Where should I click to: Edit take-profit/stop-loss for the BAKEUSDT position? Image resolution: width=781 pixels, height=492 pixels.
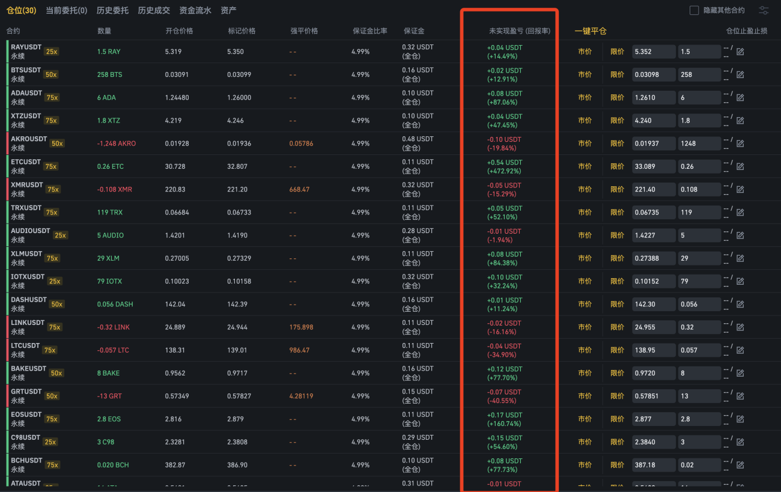tap(740, 373)
